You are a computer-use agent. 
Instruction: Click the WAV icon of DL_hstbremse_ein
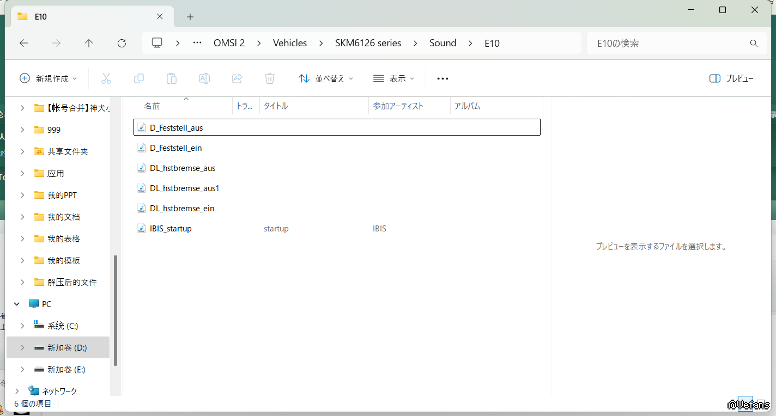pos(142,208)
